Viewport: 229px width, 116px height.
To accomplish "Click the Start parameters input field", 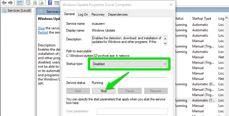I will pos(132,111).
